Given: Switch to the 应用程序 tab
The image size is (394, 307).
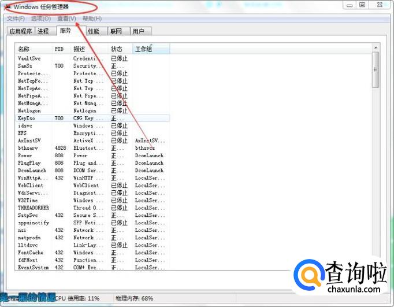Looking at the screenshot, I should pyautogui.click(x=21, y=31).
